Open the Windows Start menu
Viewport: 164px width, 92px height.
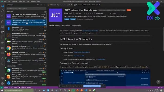tap(2, 90)
